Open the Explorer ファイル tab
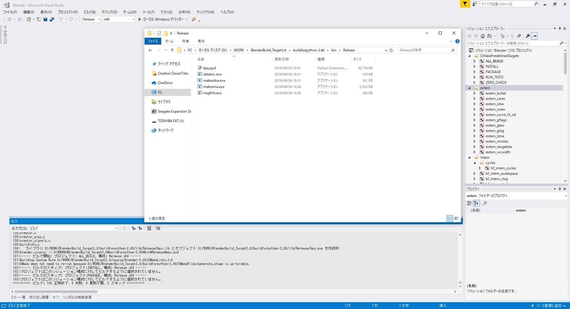Image resolution: width=570 pixels, height=309 pixels. tap(152, 41)
